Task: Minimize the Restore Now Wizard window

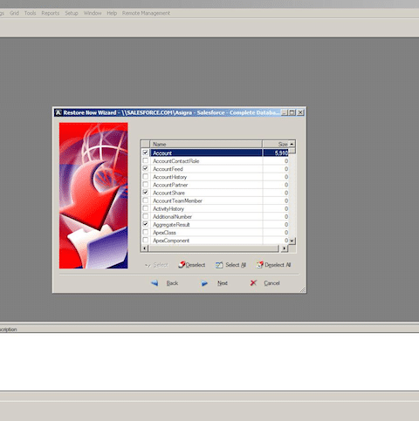Action: tap(285, 112)
